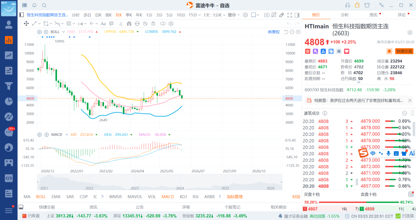Expand the BOLL indicator dropdown

64,32
